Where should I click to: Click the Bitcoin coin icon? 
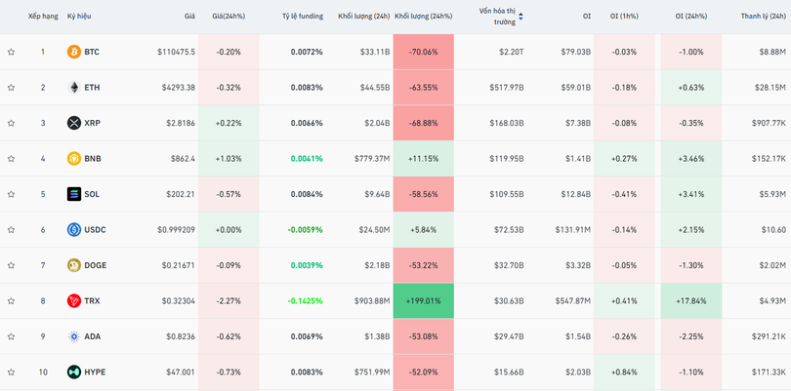point(73,52)
